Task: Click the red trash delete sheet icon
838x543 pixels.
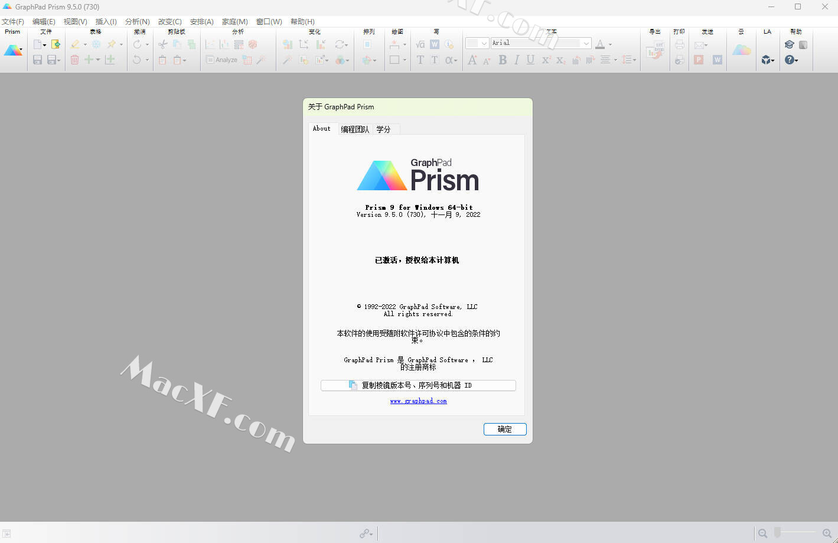Action: click(74, 60)
